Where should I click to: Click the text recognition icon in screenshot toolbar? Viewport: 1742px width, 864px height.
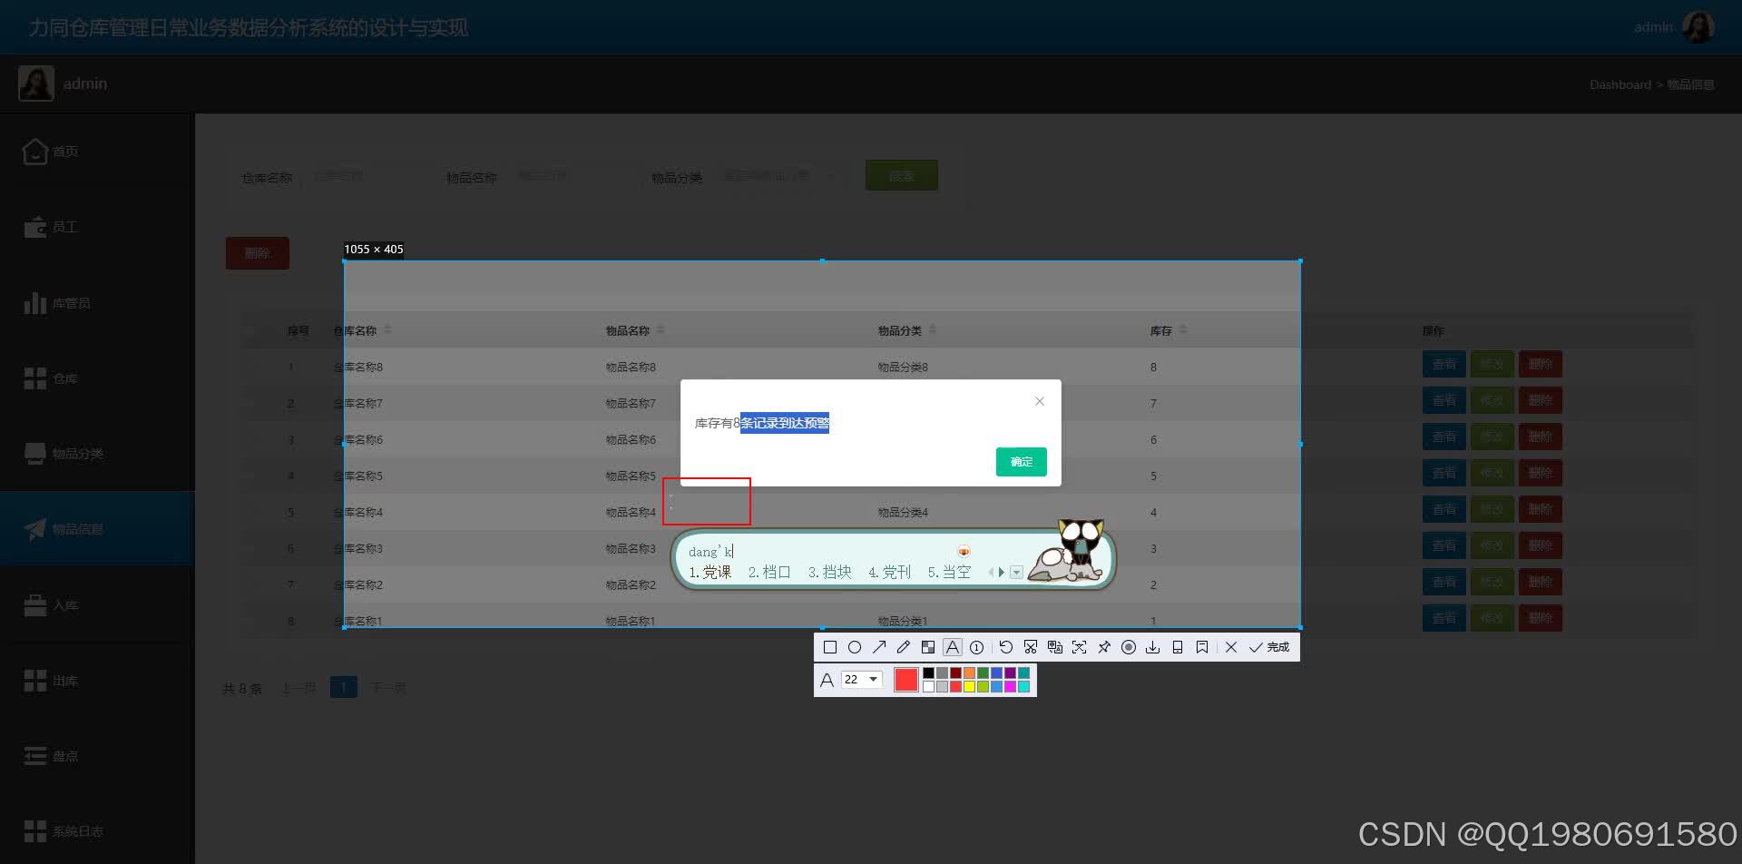[1080, 647]
